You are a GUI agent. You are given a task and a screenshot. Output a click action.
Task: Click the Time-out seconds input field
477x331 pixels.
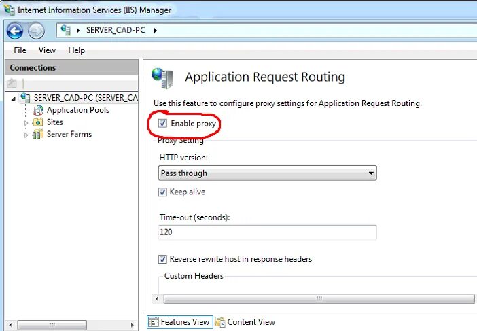click(268, 232)
